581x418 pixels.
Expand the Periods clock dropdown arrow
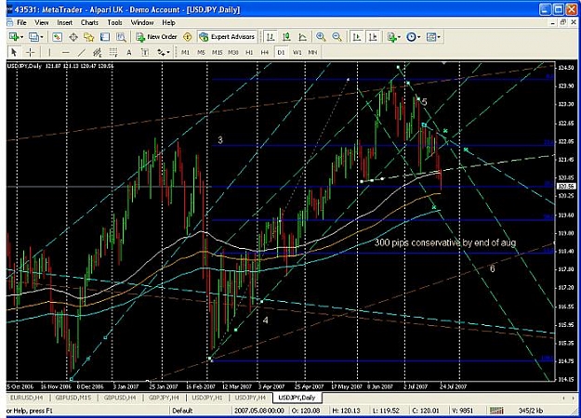coord(419,37)
